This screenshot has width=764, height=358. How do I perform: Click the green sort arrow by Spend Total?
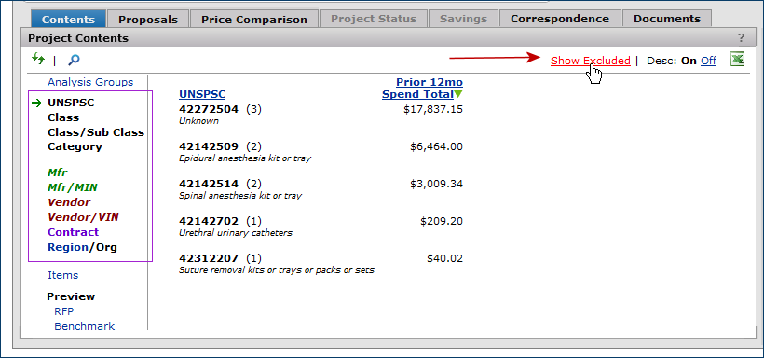coord(458,94)
